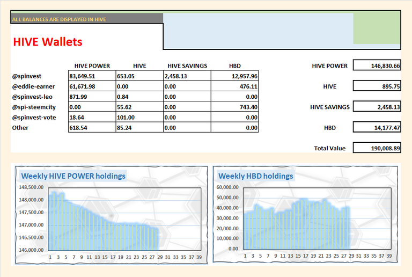This screenshot has height=277, width=412.
Task: Select the @spinvest row label
Action: coord(26,76)
